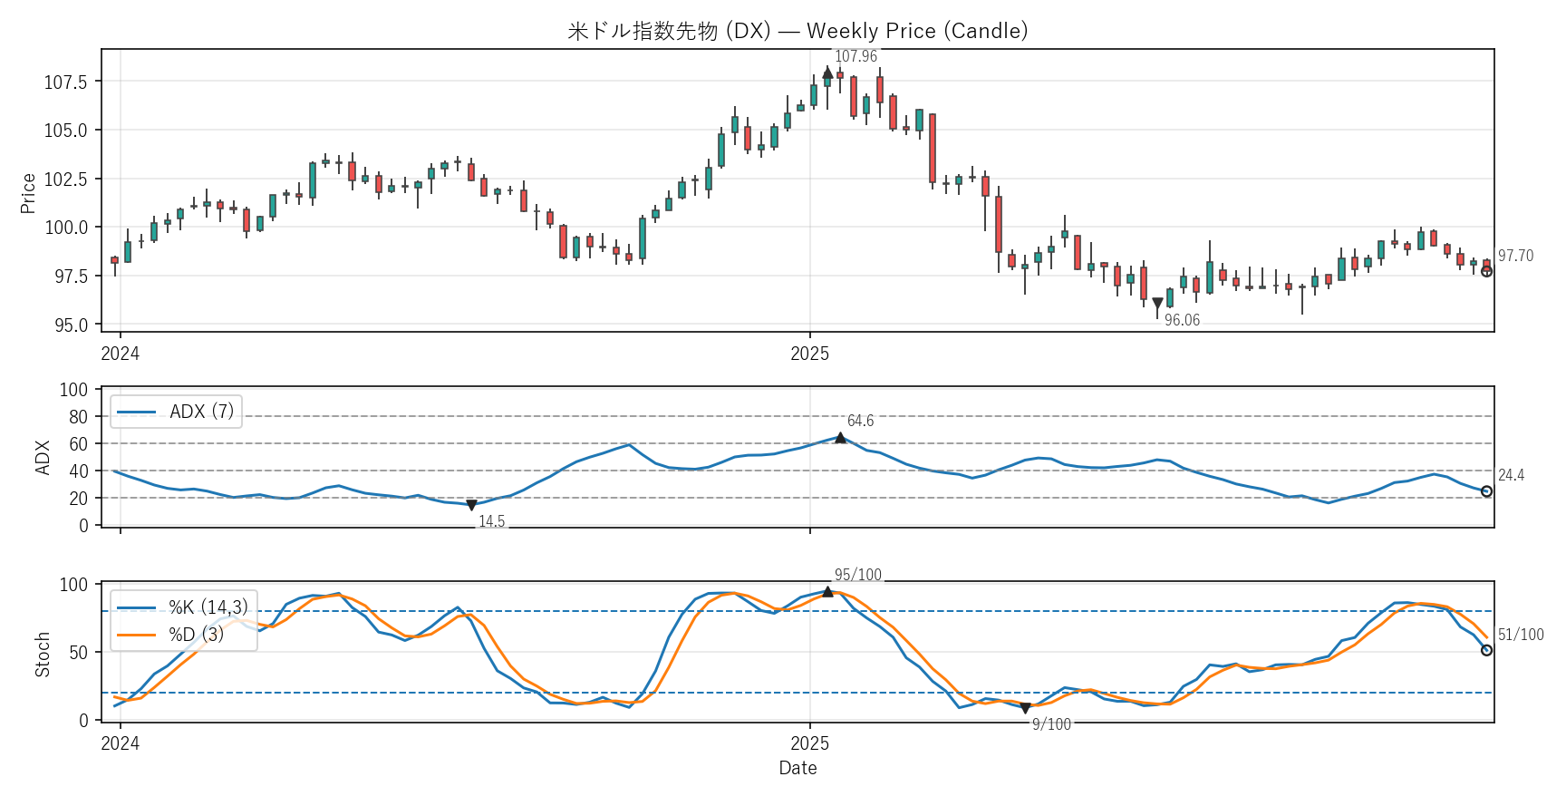This screenshot has width=1566, height=796.
Task: Select the Stochastic latest circle marker at 51/100
Action: tap(1486, 650)
